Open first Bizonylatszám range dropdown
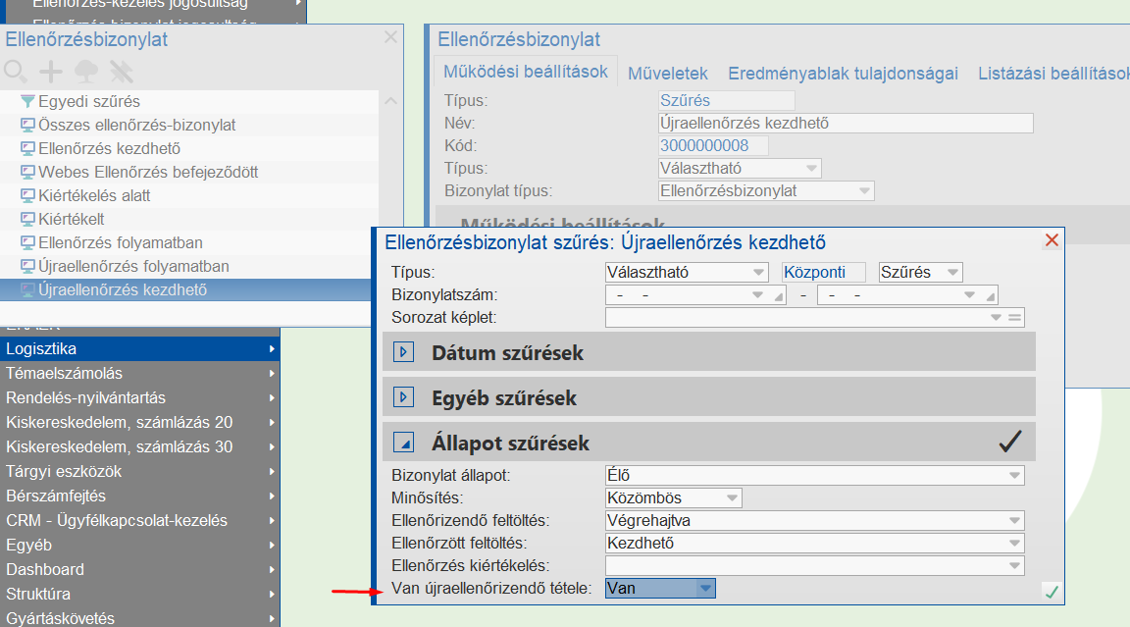1130x627 pixels. pyautogui.click(x=757, y=295)
